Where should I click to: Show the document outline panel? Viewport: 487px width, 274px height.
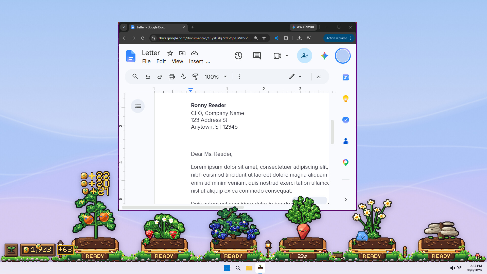[x=138, y=106]
